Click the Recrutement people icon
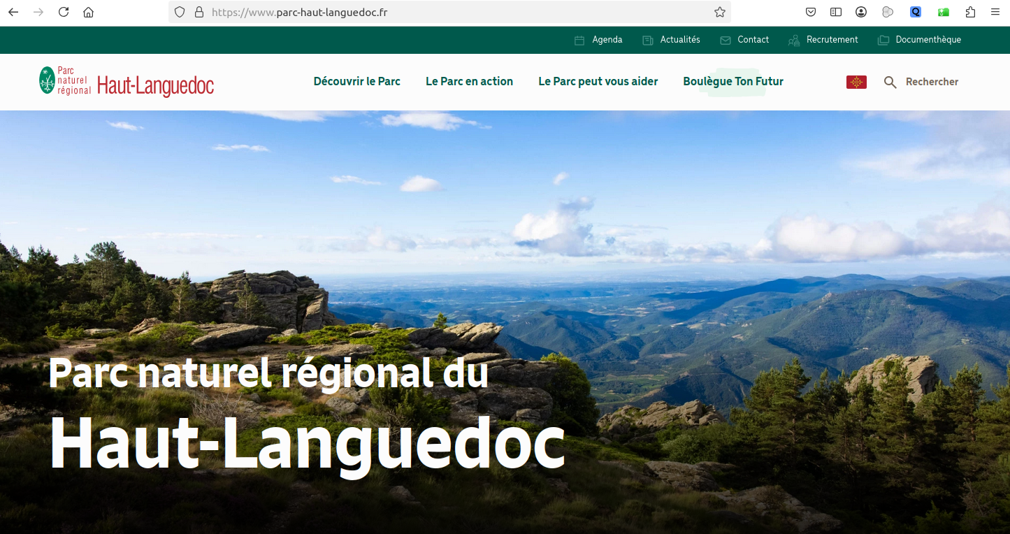This screenshot has width=1010, height=534. click(x=794, y=41)
